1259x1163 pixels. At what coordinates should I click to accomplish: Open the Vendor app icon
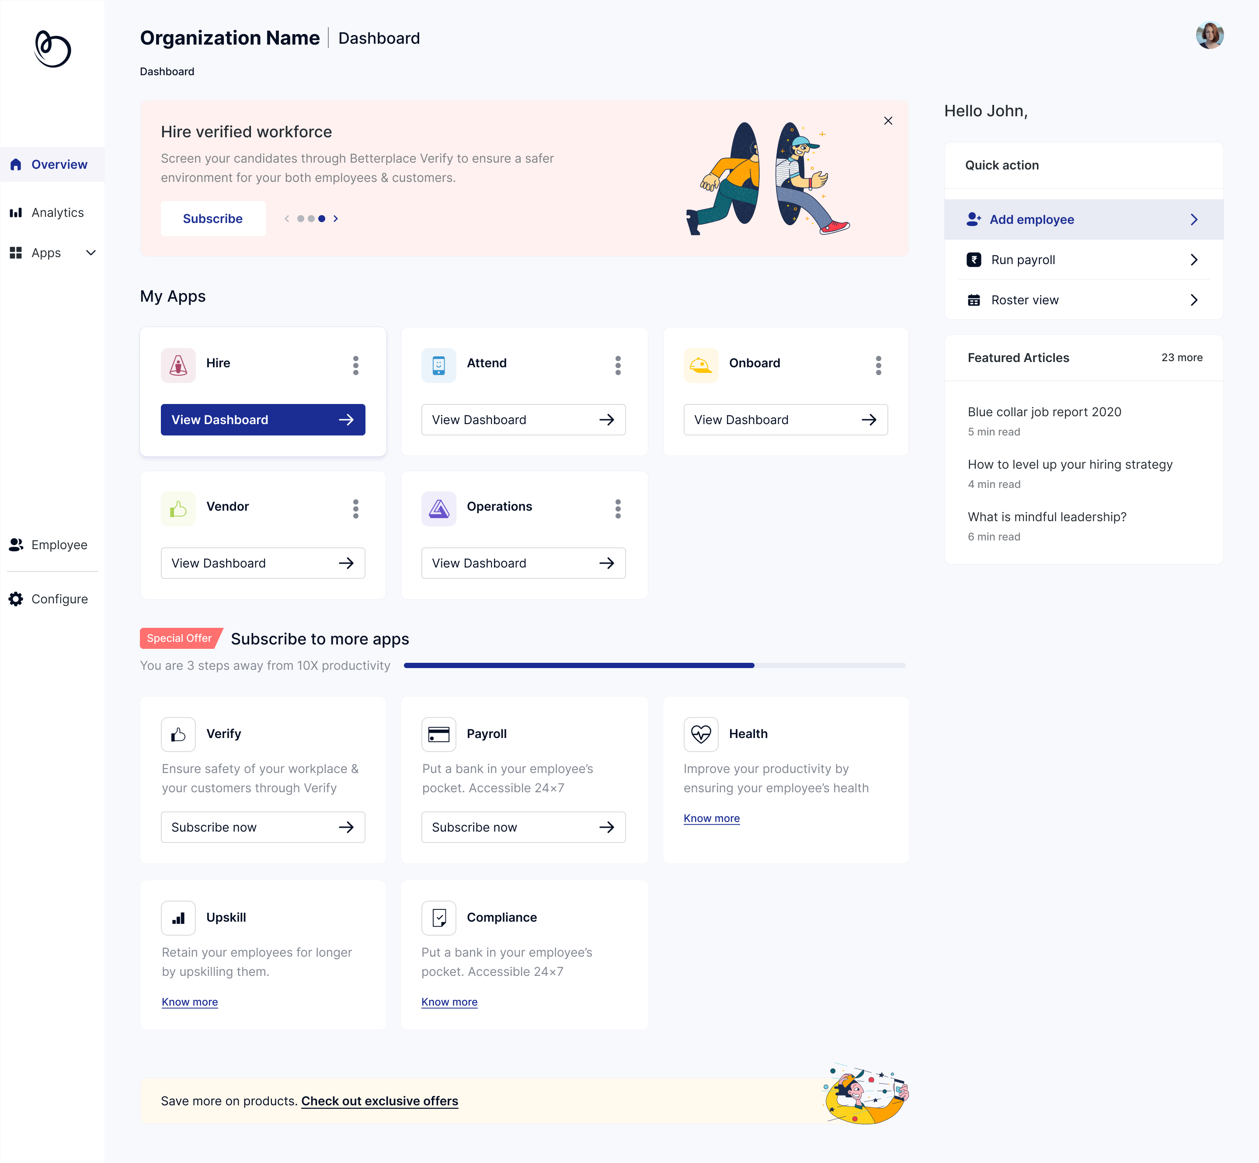tap(178, 508)
